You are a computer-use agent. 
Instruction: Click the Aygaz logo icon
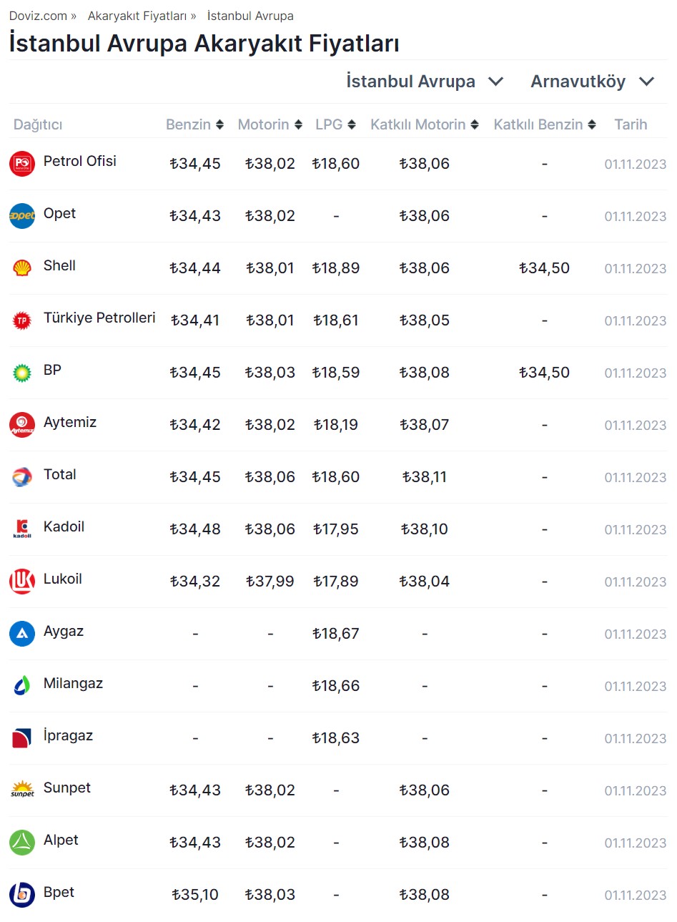click(x=22, y=634)
